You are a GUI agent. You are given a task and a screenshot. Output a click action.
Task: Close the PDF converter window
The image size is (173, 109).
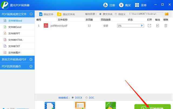[169, 5]
